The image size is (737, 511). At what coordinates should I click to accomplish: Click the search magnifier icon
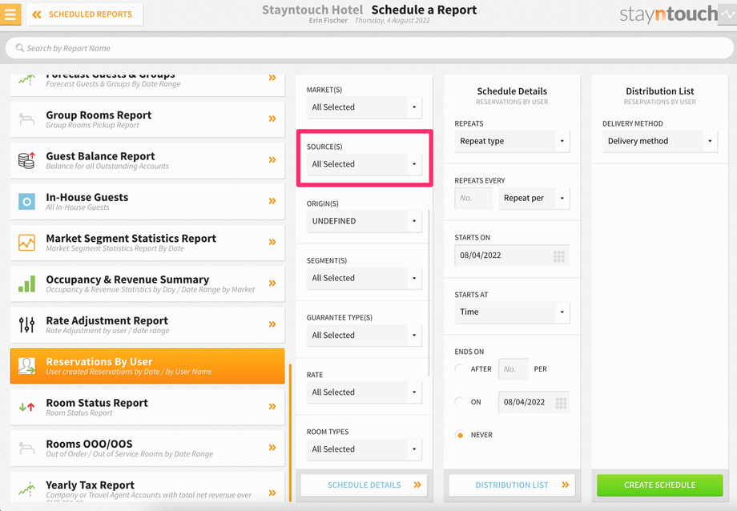20,48
